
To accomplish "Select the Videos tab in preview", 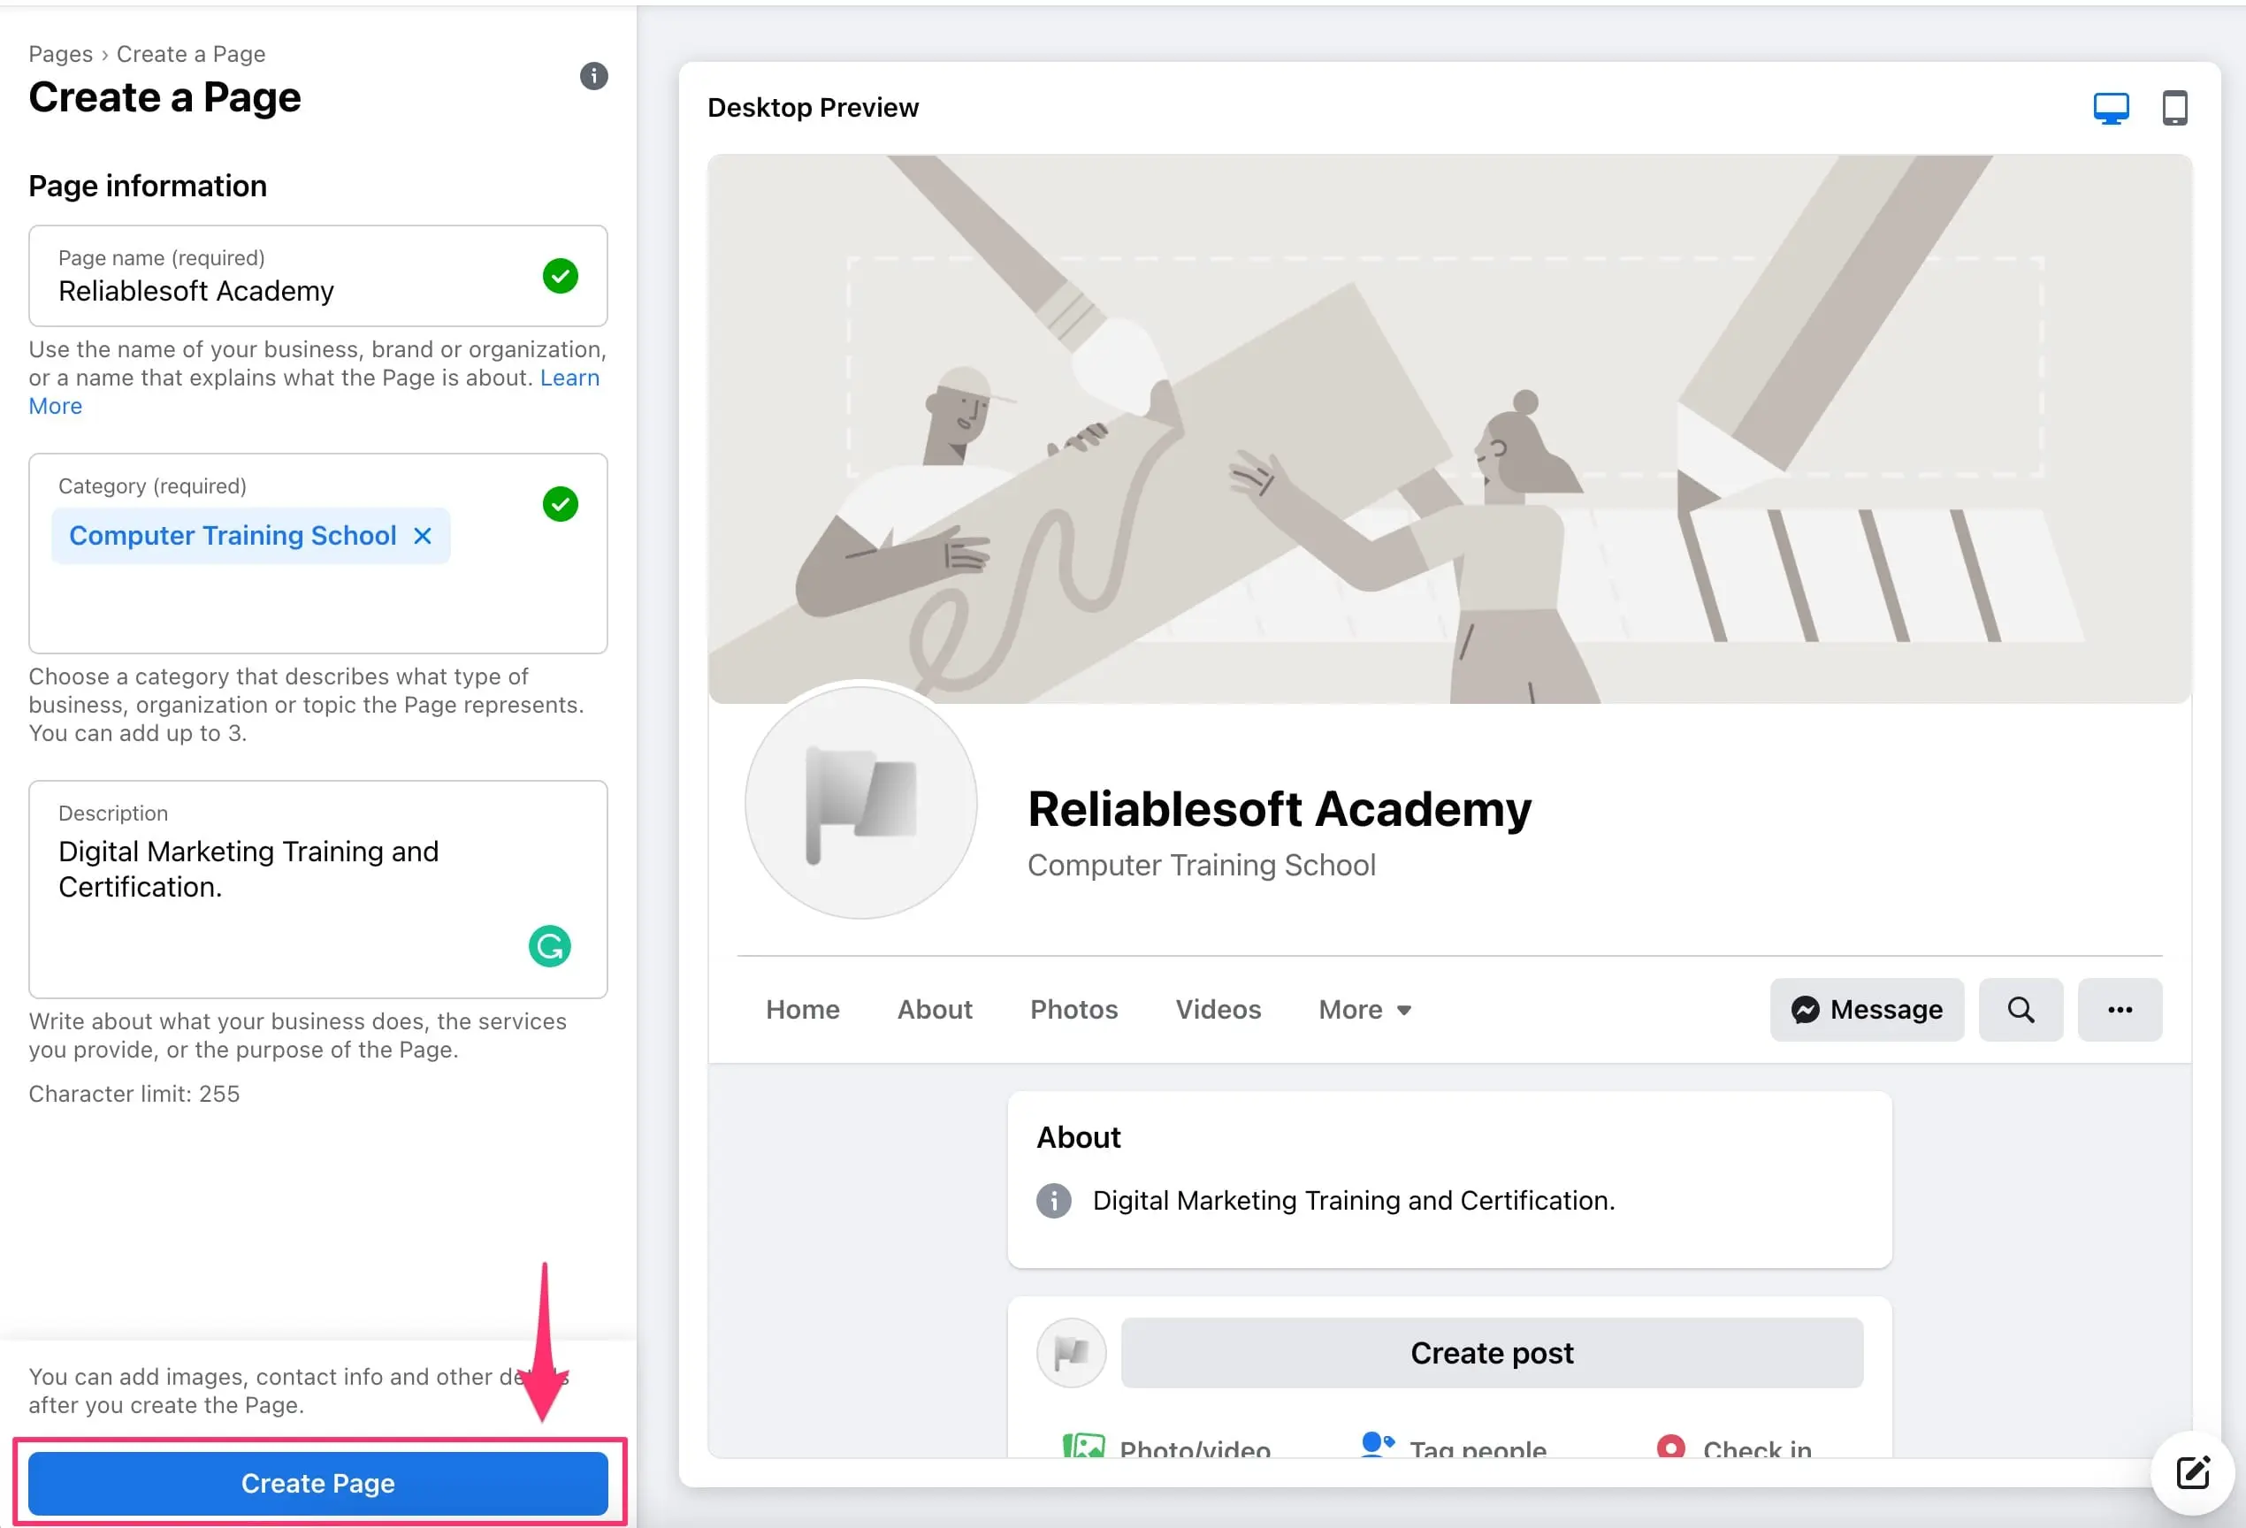I will [1218, 1009].
